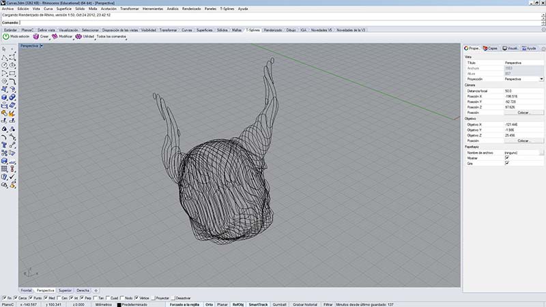This screenshot has width=546, height=307.
Task: Select the rectangle tool
Action: coord(12,73)
